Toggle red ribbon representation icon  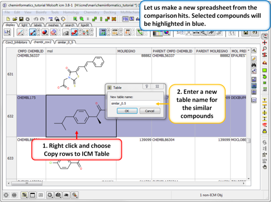(74, 32)
